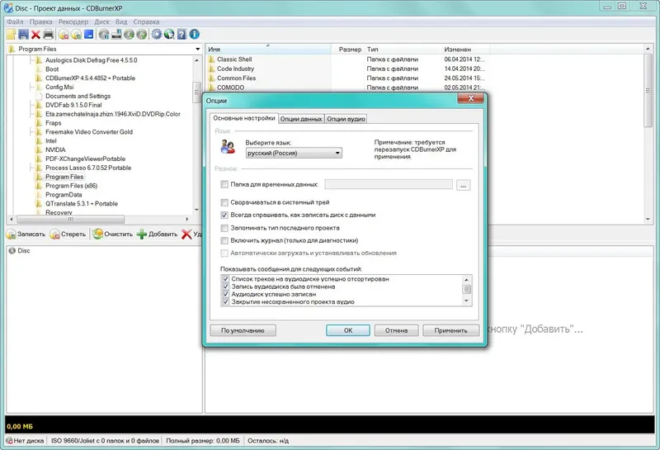Click the drive information icon in the toolbar
This screenshot has height=450, width=660.
pos(116,35)
